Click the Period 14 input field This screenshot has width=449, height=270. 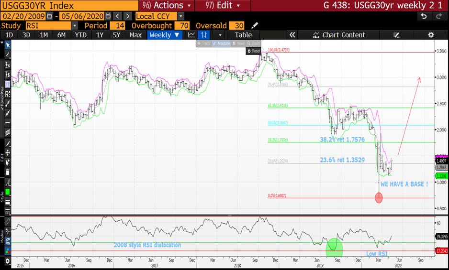click(117, 26)
